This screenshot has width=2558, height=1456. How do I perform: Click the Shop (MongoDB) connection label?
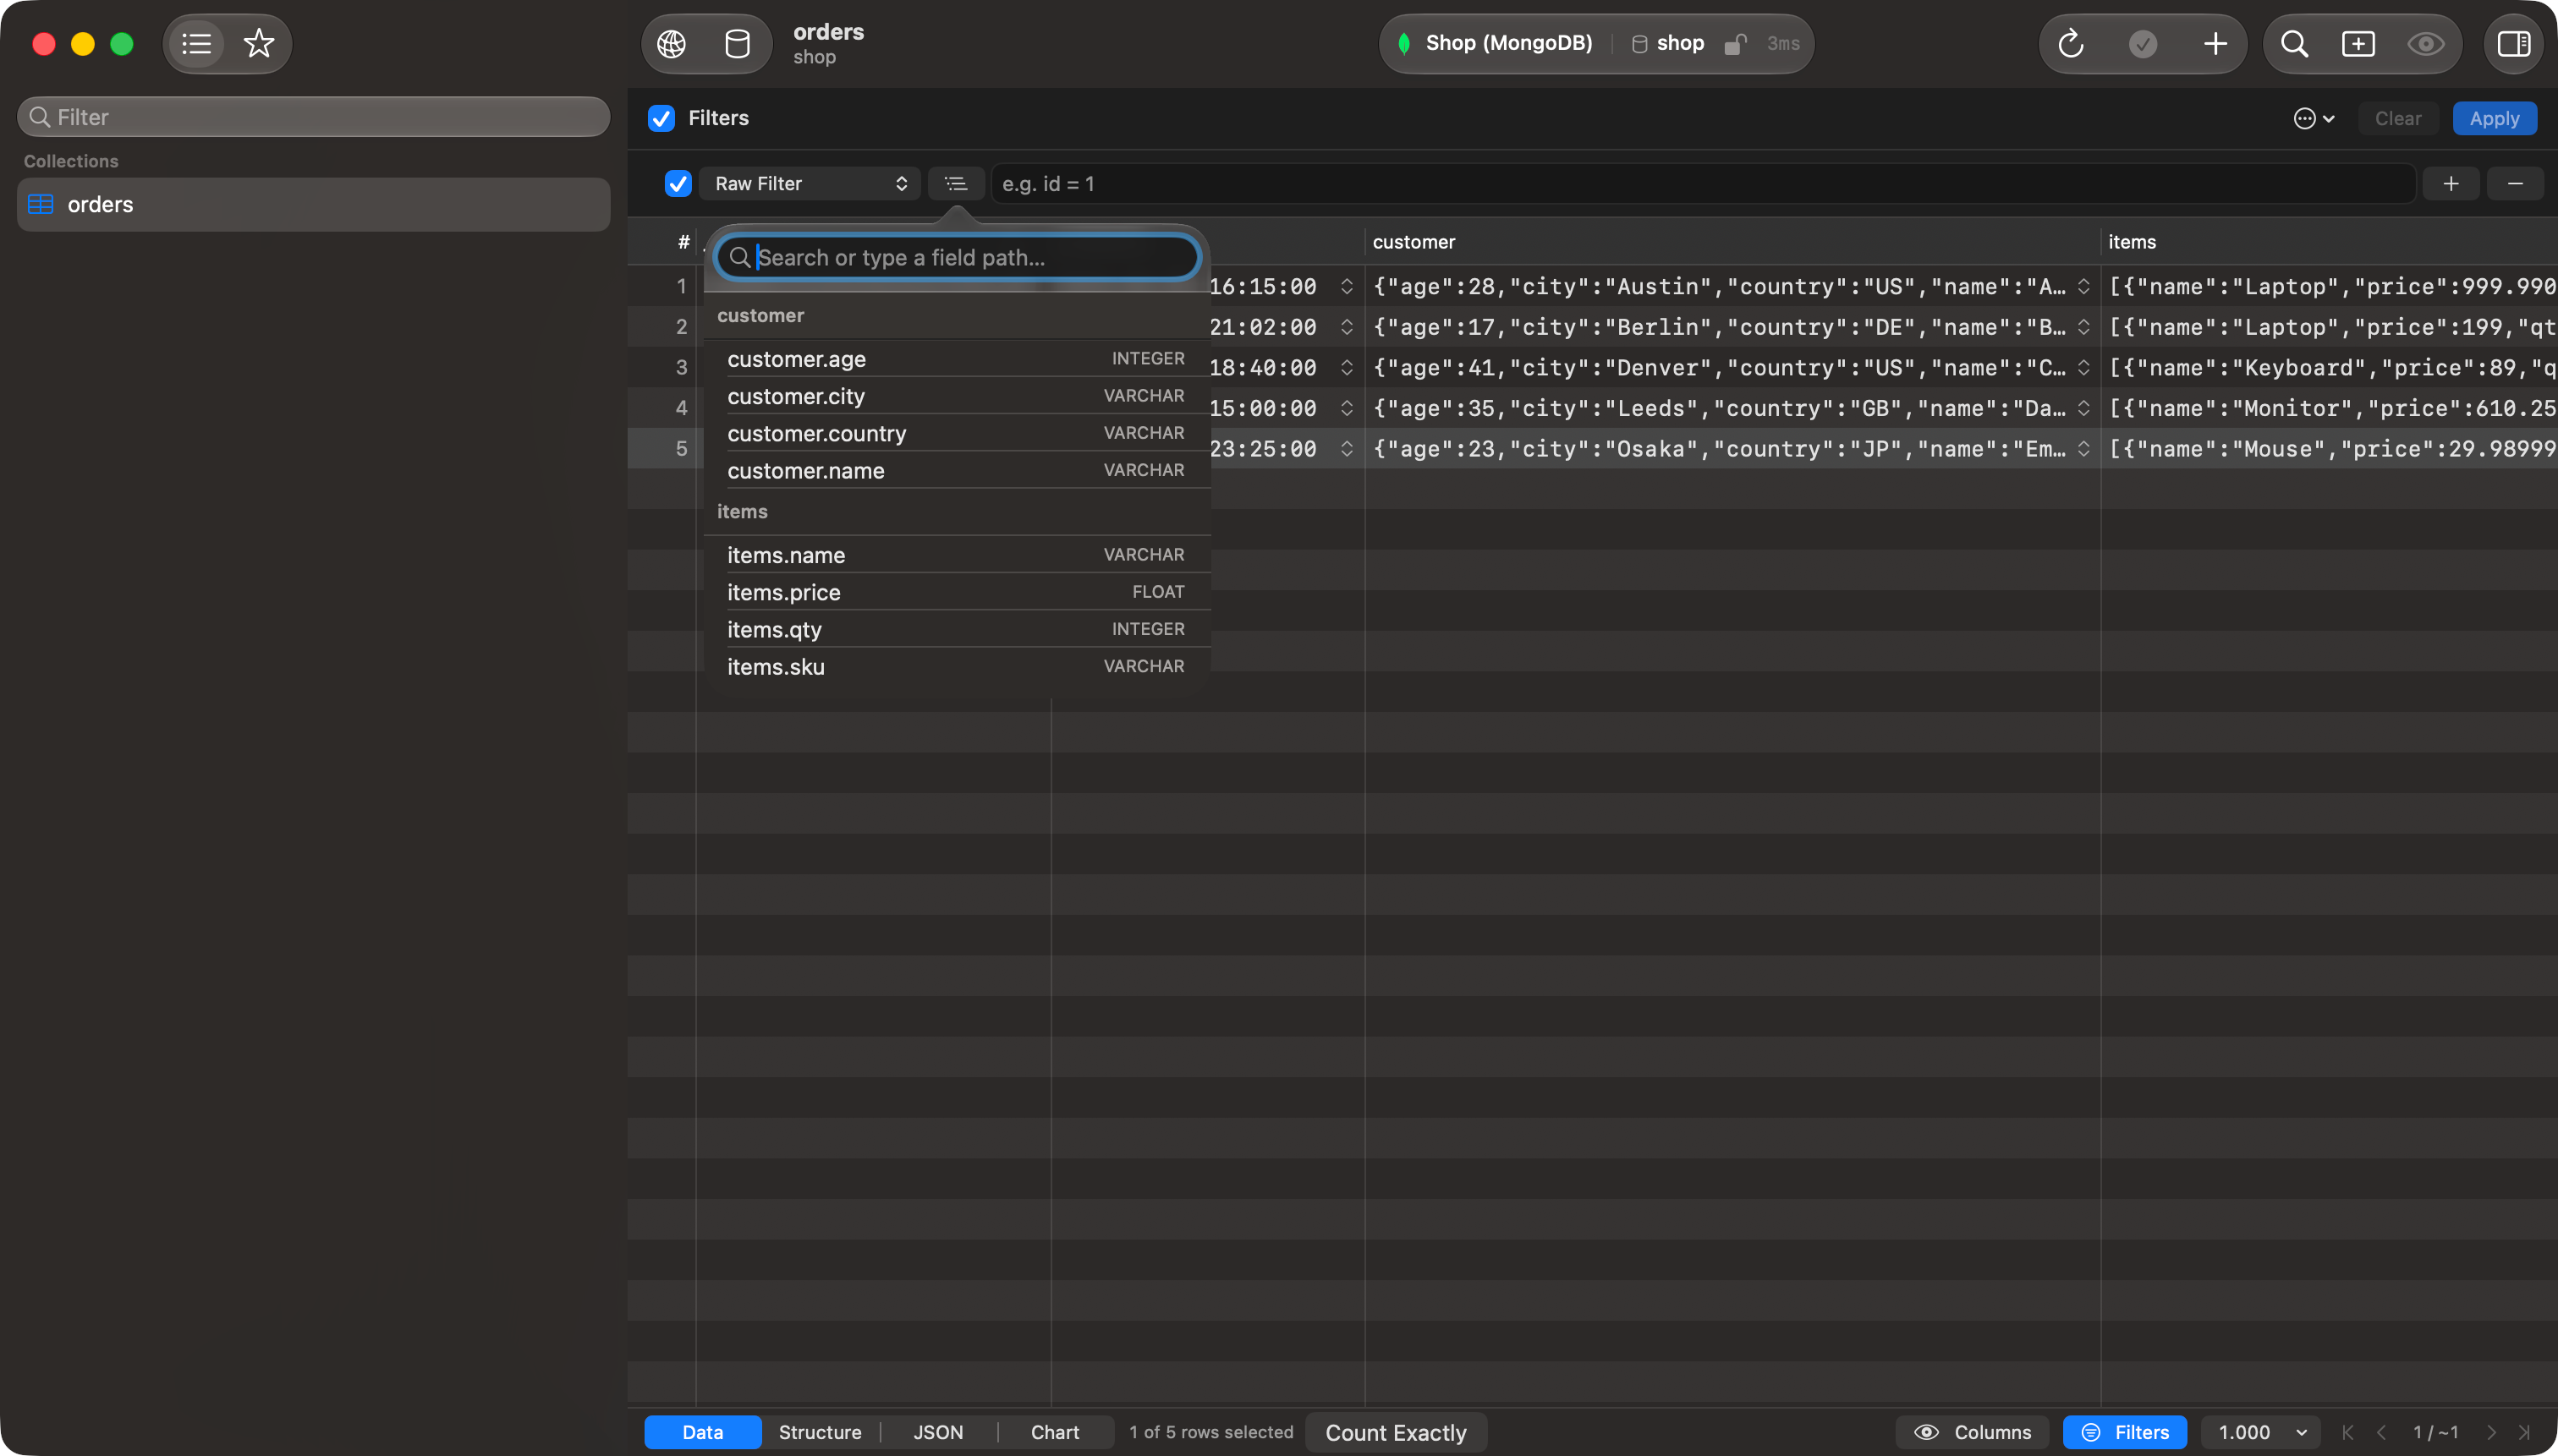(1508, 43)
